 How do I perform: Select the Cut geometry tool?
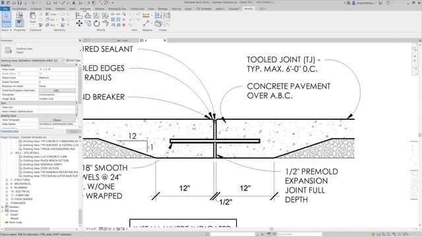[50, 19]
